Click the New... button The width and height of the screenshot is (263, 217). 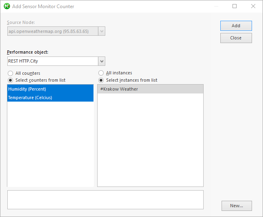coord(237,206)
